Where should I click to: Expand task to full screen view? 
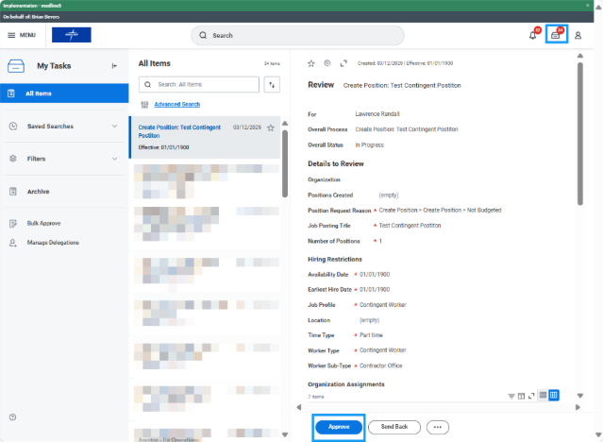[343, 63]
